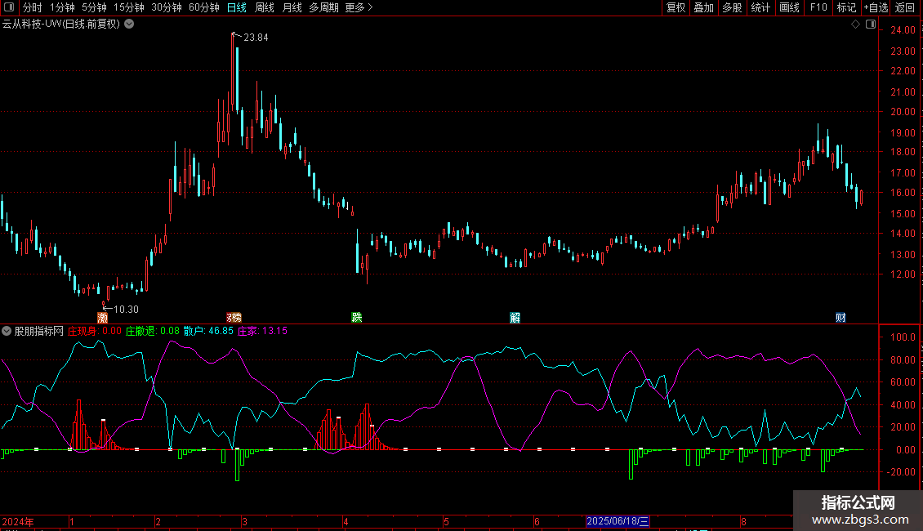
Task: Click the blue 财 event marker
Action: pyautogui.click(x=841, y=318)
